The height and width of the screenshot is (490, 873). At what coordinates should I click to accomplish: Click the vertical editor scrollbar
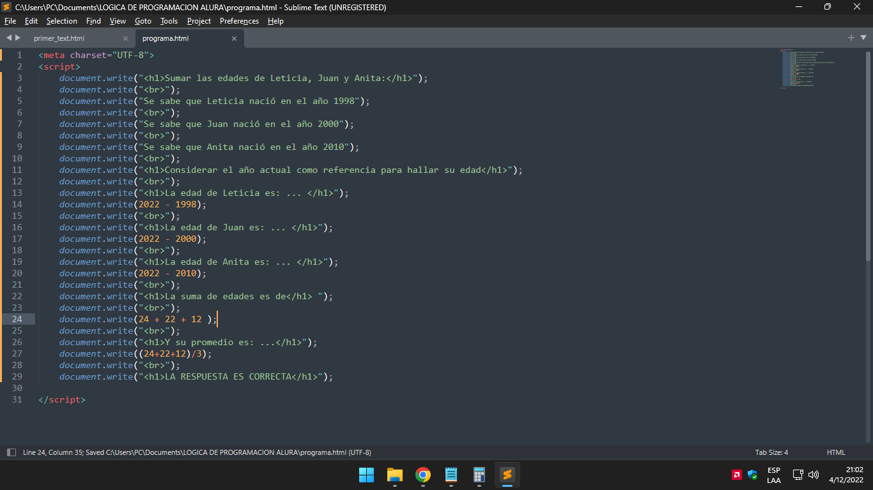pyautogui.click(x=868, y=156)
